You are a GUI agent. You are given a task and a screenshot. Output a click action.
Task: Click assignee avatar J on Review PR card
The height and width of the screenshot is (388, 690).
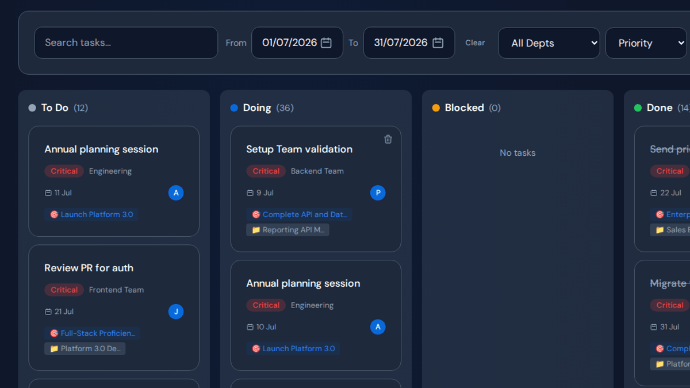176,312
